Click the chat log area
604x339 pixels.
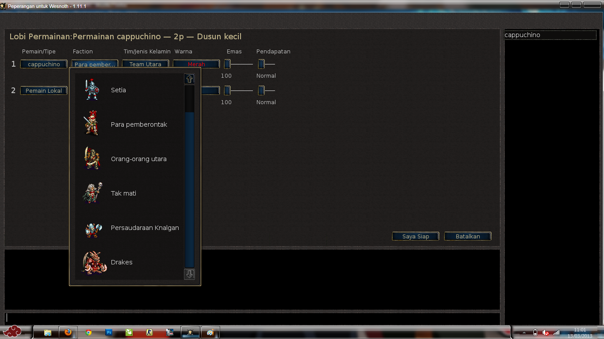252,279
